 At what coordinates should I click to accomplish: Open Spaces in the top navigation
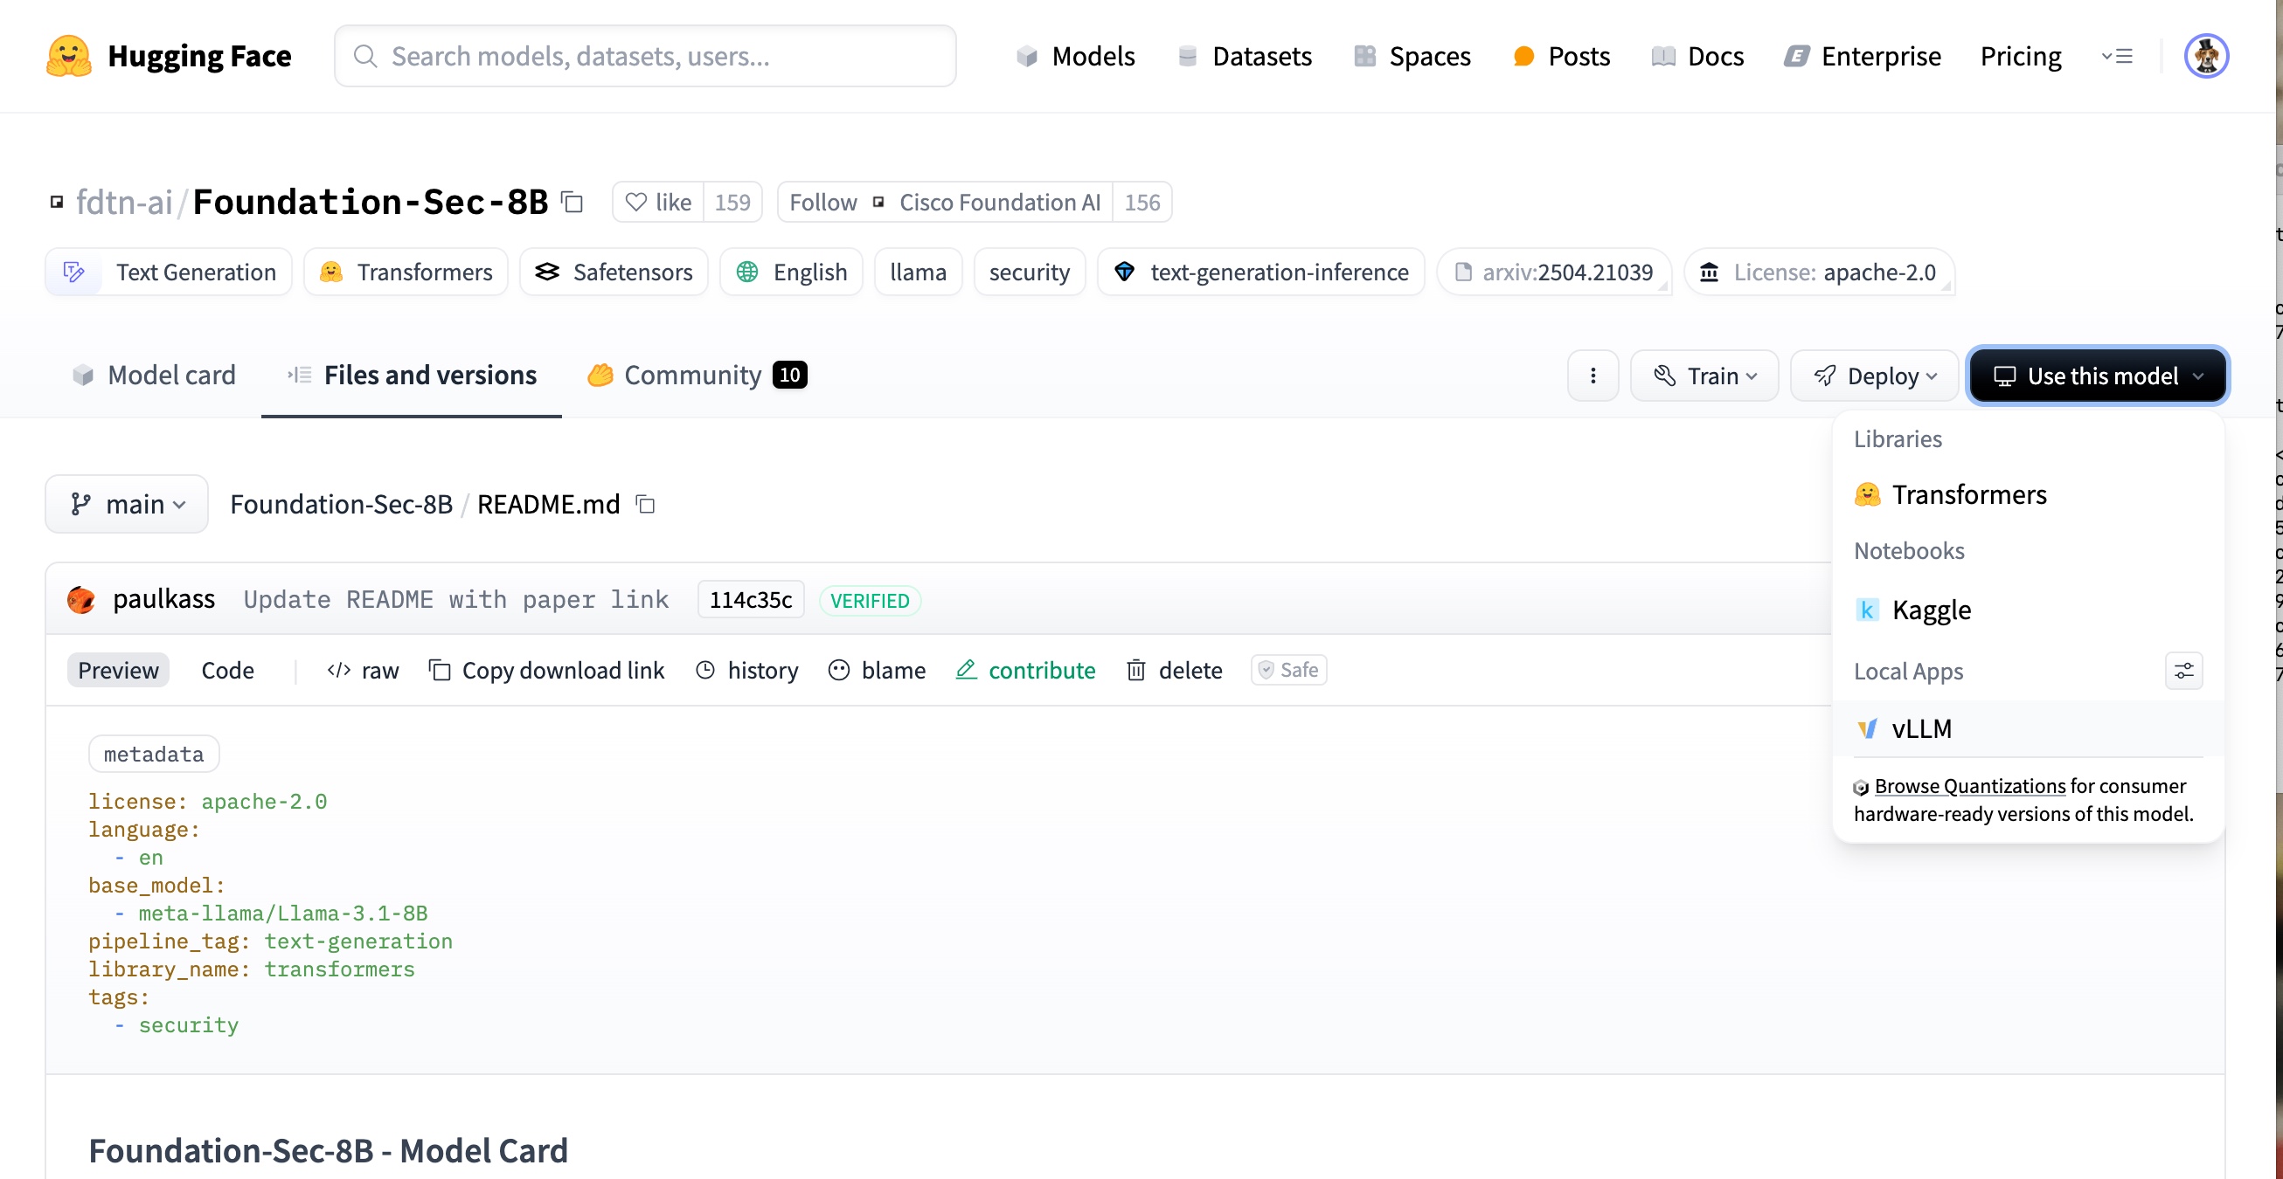tap(1412, 56)
